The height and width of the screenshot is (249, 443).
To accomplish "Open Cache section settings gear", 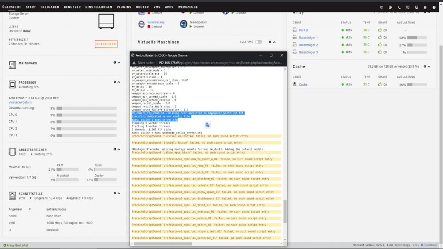I will tap(425, 66).
